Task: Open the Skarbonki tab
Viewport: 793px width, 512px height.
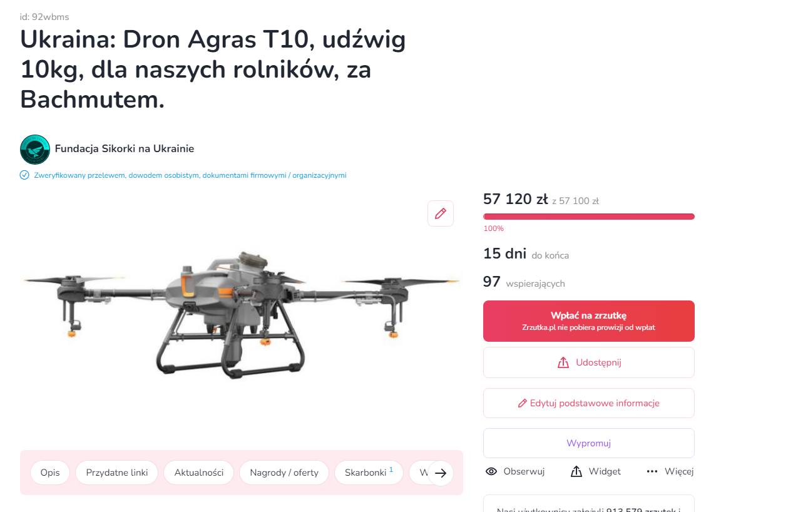Action: coord(369,473)
